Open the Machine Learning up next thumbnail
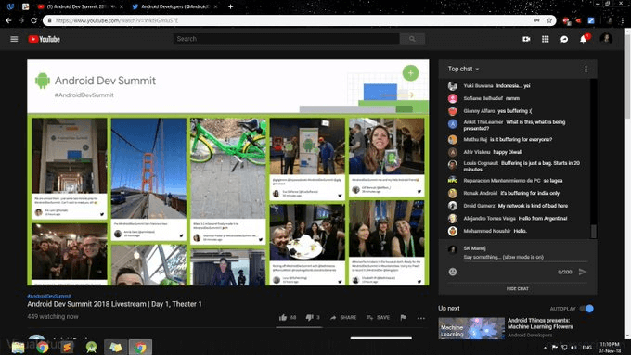The height and width of the screenshot is (355, 631). (x=471, y=328)
